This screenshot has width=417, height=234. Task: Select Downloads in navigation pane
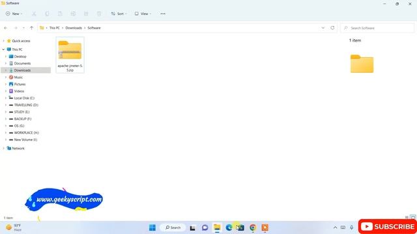[x=22, y=70]
